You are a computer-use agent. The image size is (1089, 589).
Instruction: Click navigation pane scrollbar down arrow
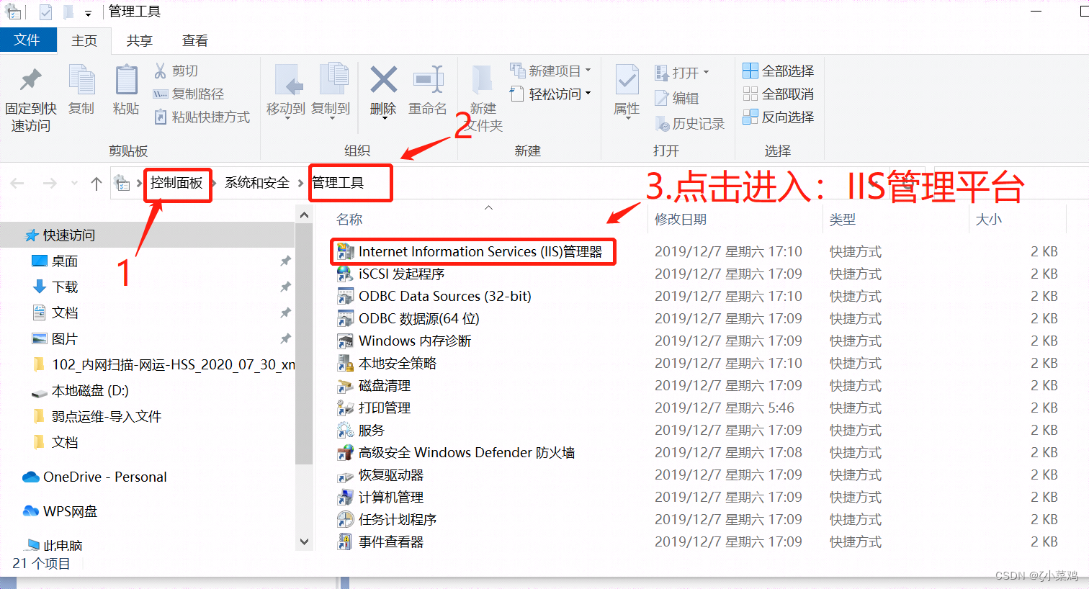[x=304, y=541]
